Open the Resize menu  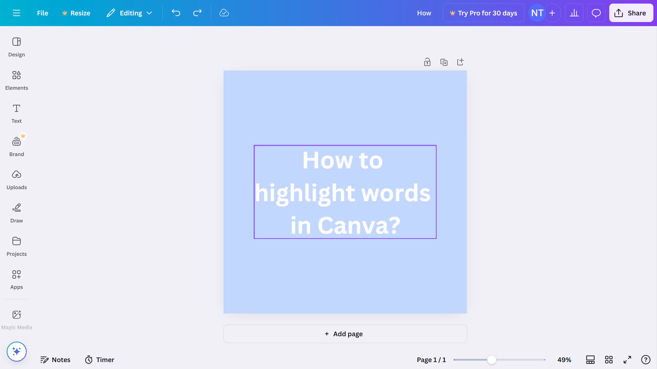[x=76, y=13]
